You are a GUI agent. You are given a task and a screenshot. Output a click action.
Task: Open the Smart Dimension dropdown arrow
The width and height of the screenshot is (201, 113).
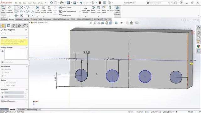click(10, 16)
